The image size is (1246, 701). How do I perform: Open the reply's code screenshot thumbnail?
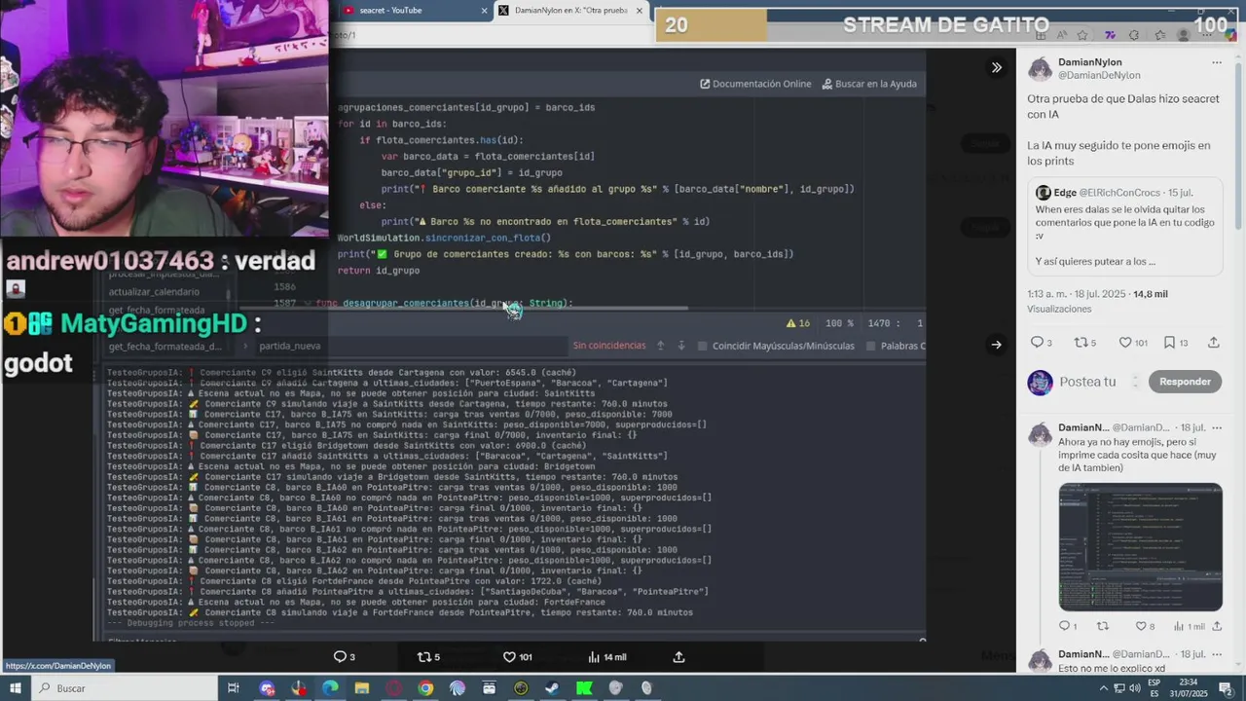pyautogui.click(x=1140, y=547)
